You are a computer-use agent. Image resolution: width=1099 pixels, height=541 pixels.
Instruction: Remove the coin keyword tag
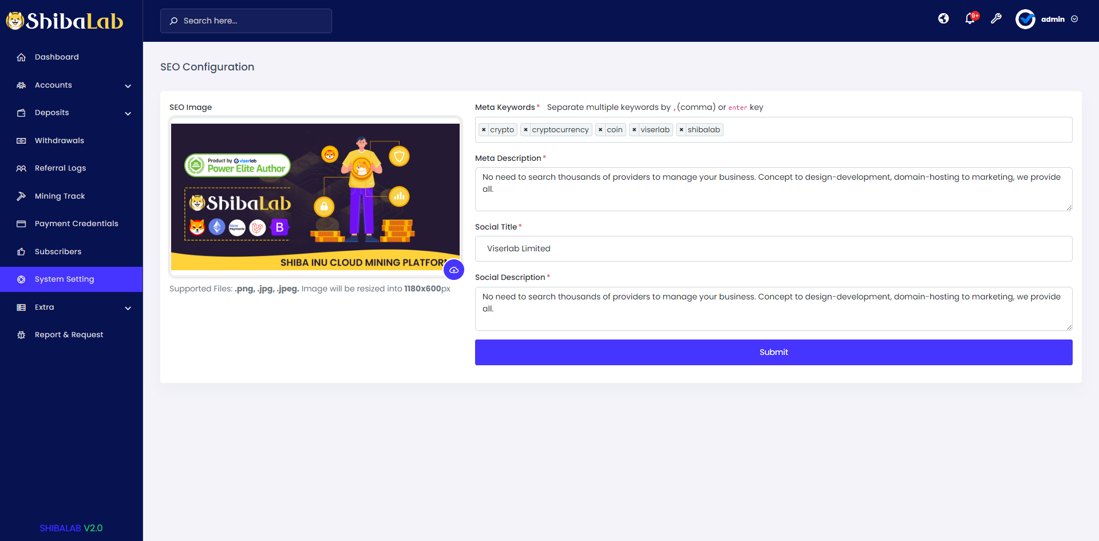tap(600, 130)
